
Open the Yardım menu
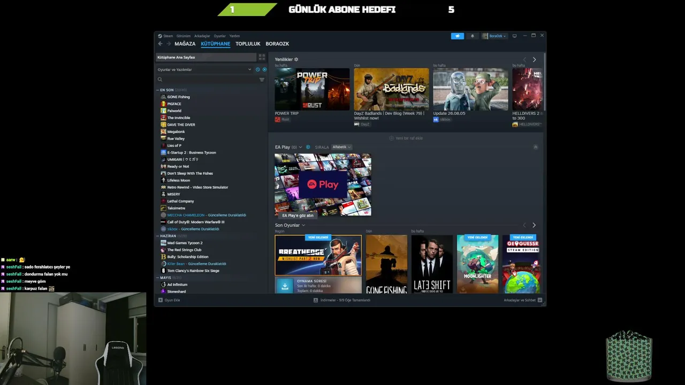pyautogui.click(x=234, y=36)
